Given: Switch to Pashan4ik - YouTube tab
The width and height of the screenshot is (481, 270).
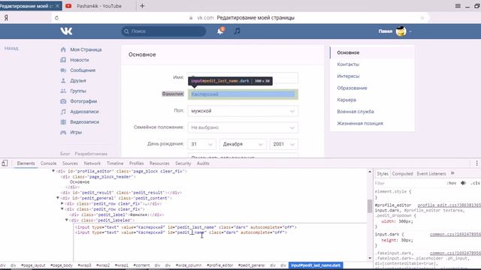Looking at the screenshot, I should (x=98, y=6).
